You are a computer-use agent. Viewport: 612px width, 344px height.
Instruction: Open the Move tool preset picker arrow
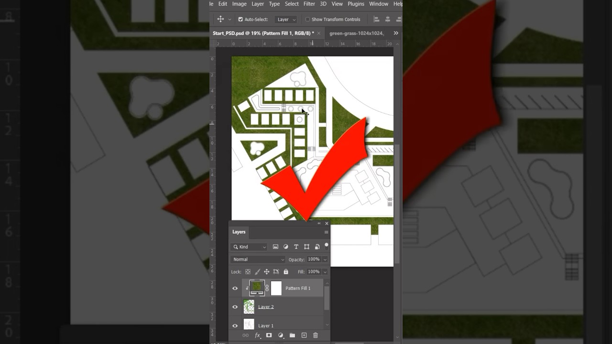[x=229, y=20]
